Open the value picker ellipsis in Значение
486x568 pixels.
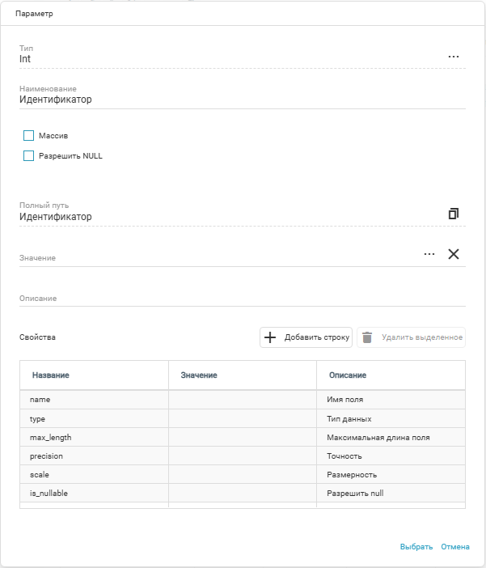click(429, 254)
